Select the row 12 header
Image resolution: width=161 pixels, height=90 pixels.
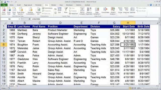(x=4, y=66)
